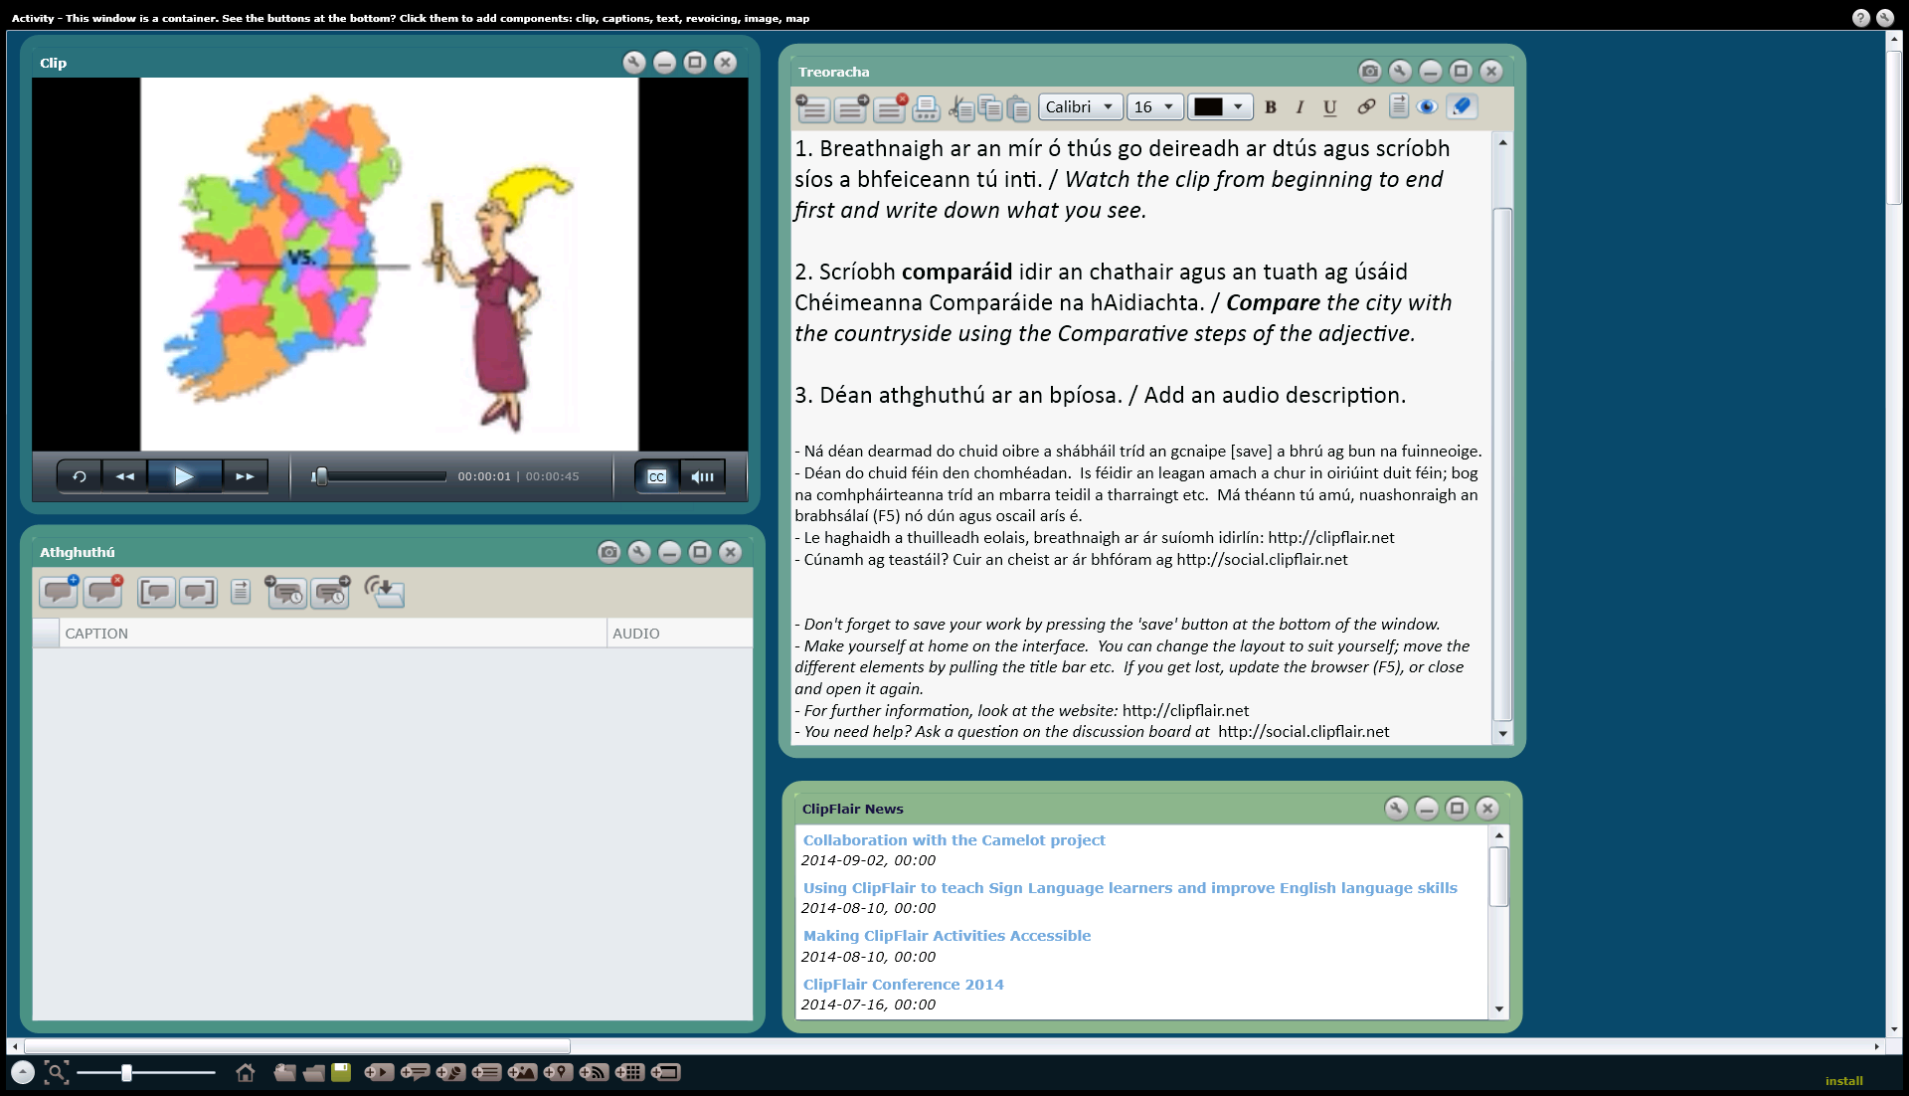Play the video clip

click(184, 476)
